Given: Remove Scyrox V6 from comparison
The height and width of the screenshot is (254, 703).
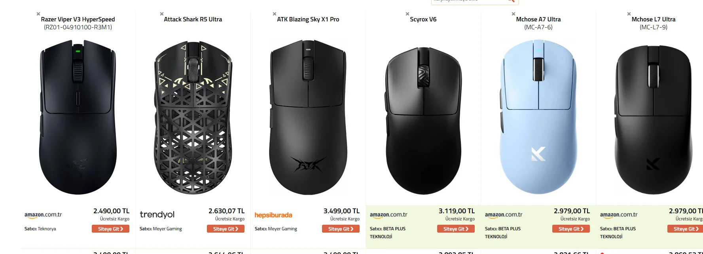Looking at the screenshot, I should click(407, 14).
